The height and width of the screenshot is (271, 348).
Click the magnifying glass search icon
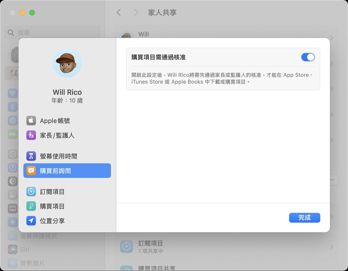pyautogui.click(x=11, y=33)
